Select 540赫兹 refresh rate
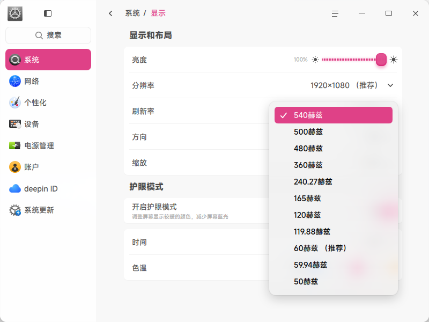This screenshot has height=322, width=429. [x=333, y=115]
